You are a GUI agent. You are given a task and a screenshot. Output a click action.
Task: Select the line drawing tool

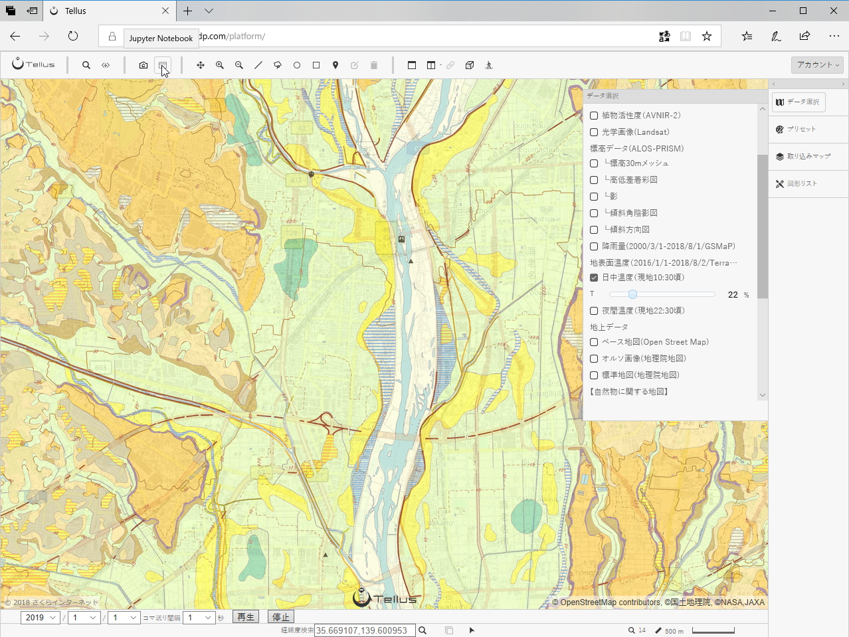click(x=258, y=65)
